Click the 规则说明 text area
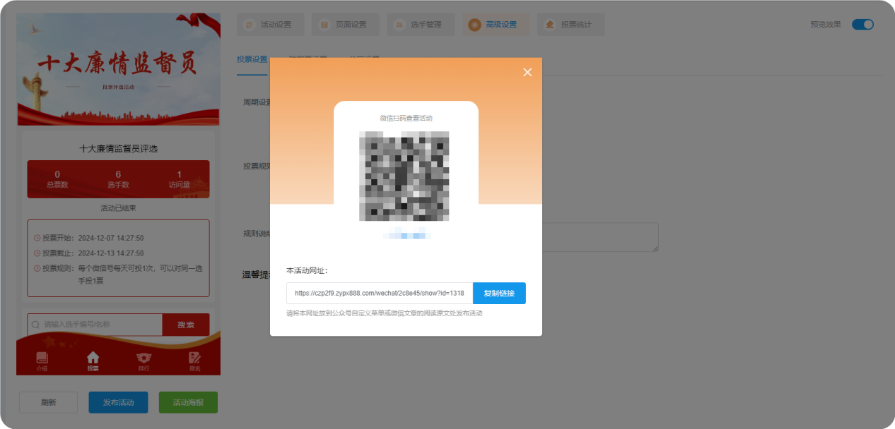 (x=601, y=237)
